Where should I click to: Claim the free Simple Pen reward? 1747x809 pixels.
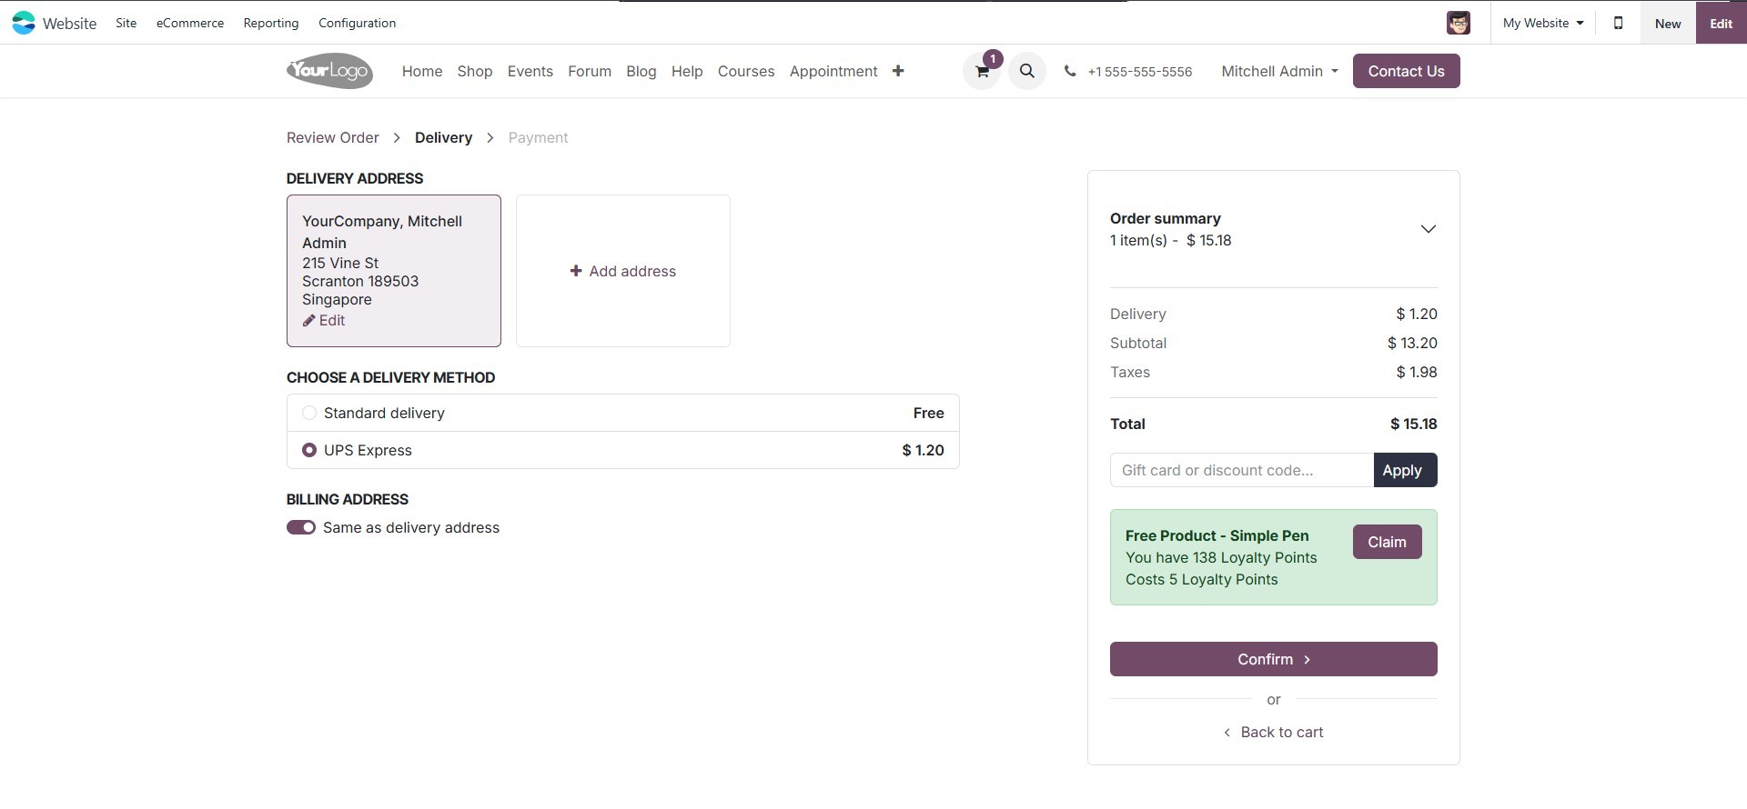click(1387, 542)
